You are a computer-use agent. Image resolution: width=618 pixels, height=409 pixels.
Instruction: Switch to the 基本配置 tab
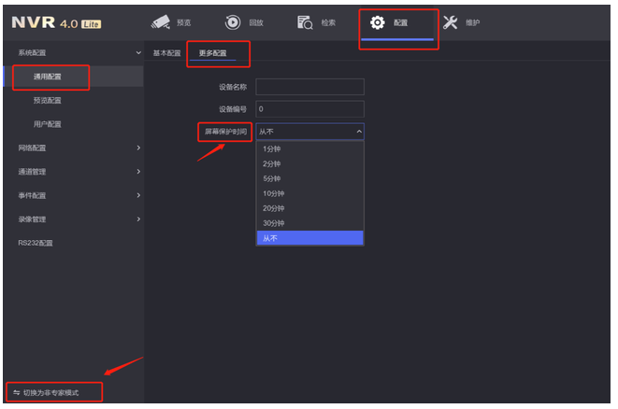(x=166, y=53)
